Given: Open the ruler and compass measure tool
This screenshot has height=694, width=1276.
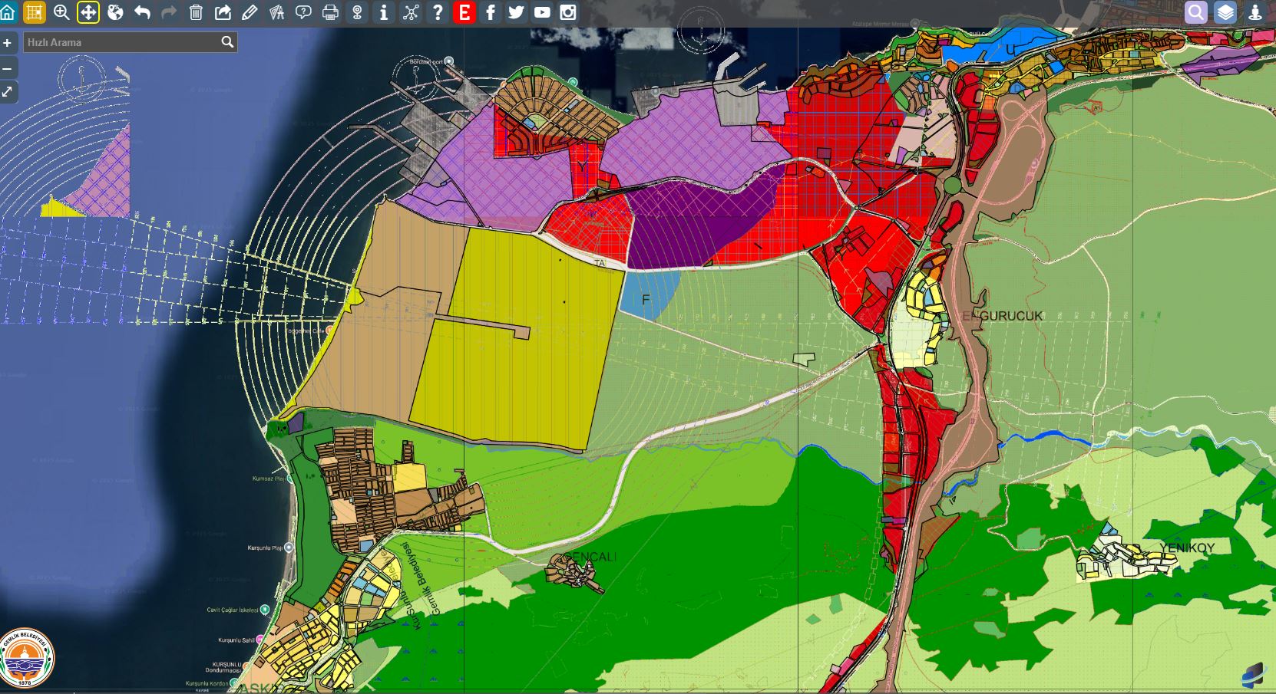Looking at the screenshot, I should coord(276,12).
